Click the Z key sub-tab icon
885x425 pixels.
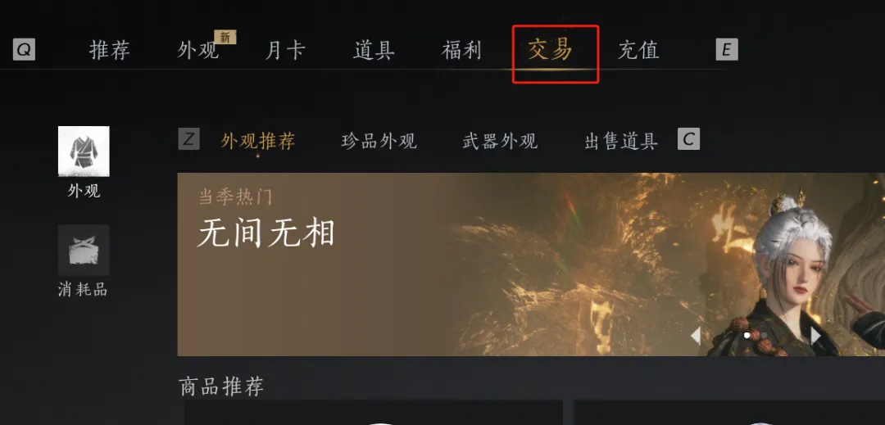[x=188, y=138]
